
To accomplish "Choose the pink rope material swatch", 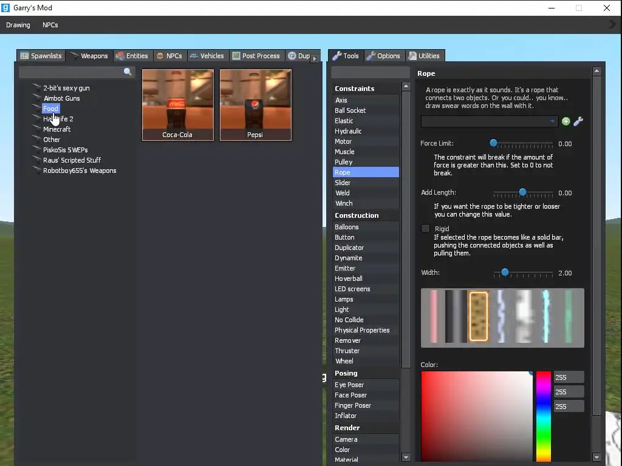I will pos(434,317).
